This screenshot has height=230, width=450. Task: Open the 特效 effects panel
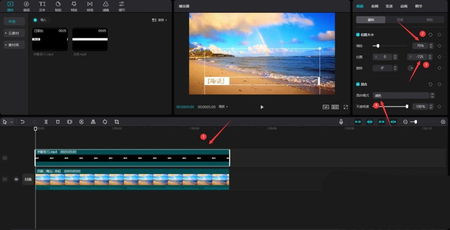tap(74, 6)
